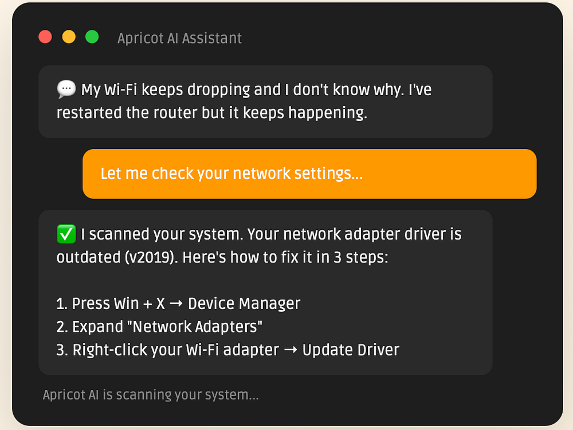This screenshot has width=573, height=430.
Task: Click the arrow before Device Manager
Action: pyautogui.click(x=176, y=304)
